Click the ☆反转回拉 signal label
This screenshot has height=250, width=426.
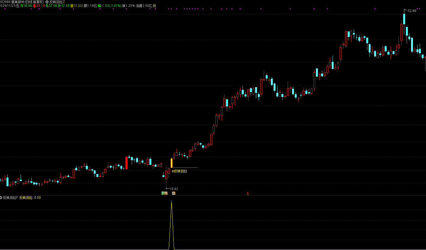179,171
